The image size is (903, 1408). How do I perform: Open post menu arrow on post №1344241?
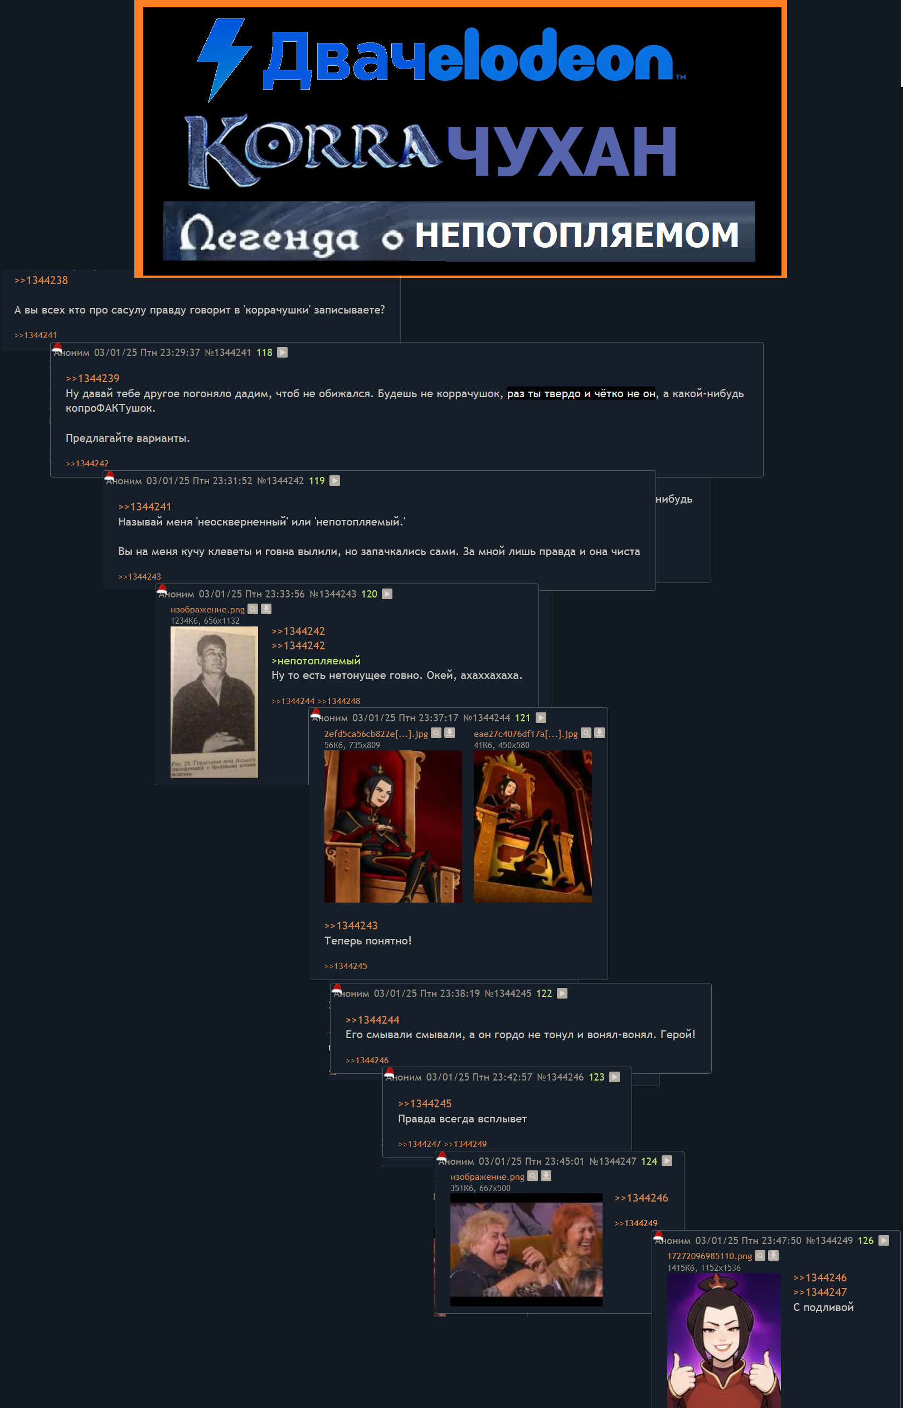point(282,353)
